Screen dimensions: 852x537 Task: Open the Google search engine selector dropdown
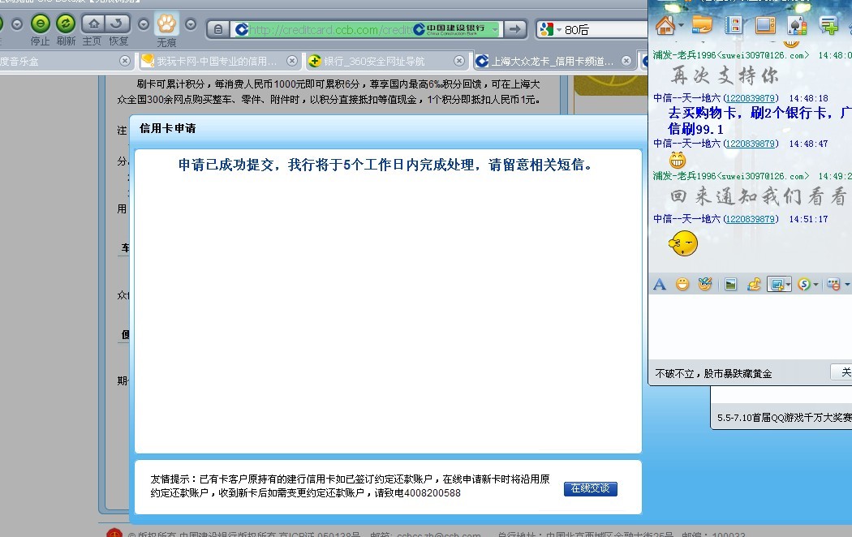click(x=558, y=30)
